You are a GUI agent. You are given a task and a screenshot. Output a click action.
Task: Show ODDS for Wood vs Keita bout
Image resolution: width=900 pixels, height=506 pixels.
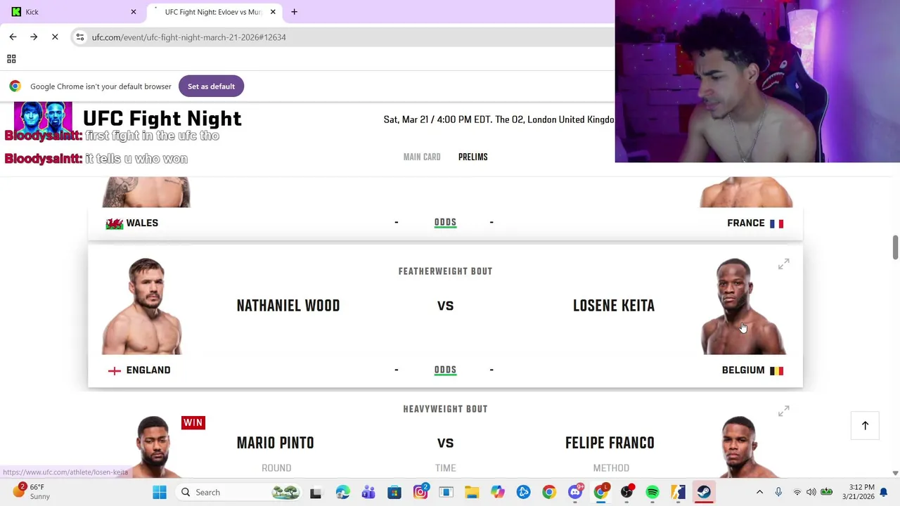[x=445, y=370]
